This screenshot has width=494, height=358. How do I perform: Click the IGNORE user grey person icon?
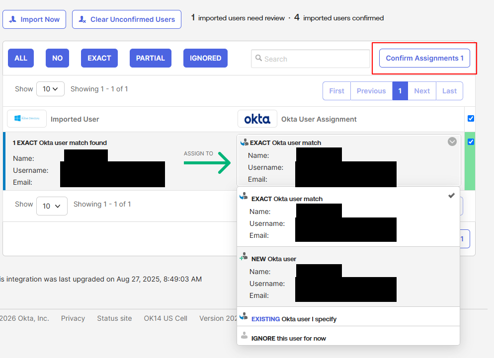(244, 335)
